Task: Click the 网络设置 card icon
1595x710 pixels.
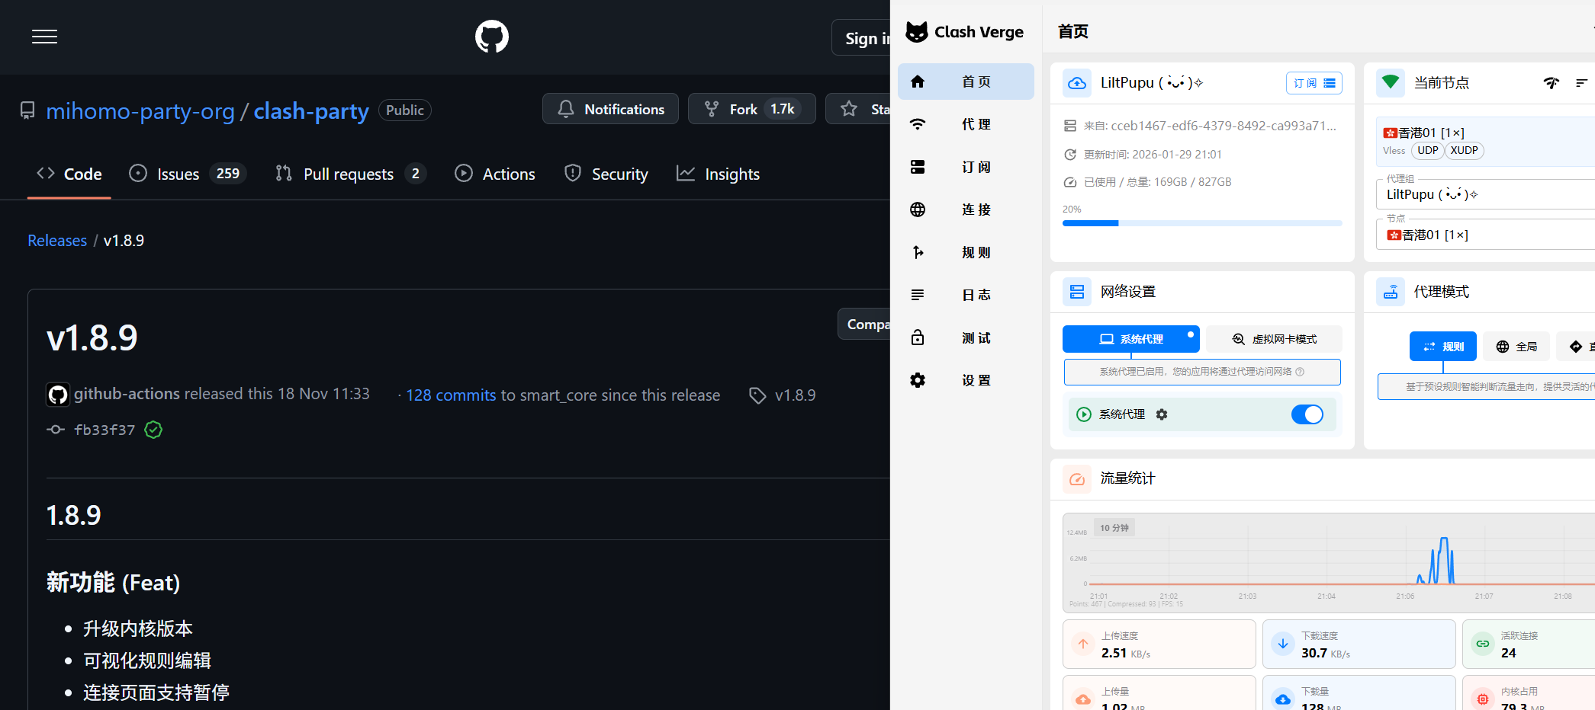Action: 1076,292
